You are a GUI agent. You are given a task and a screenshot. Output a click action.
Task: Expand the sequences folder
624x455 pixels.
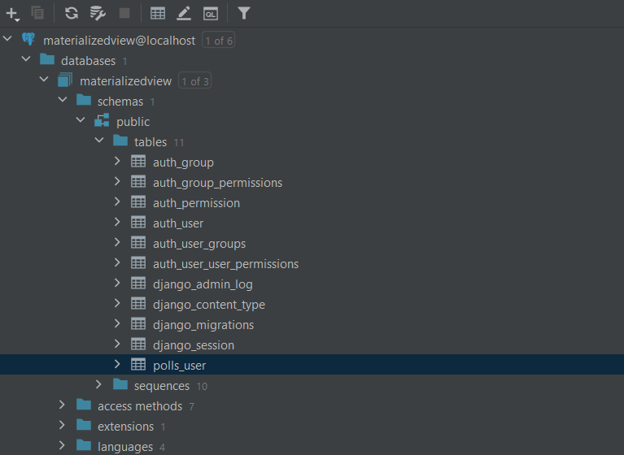pyautogui.click(x=98, y=385)
